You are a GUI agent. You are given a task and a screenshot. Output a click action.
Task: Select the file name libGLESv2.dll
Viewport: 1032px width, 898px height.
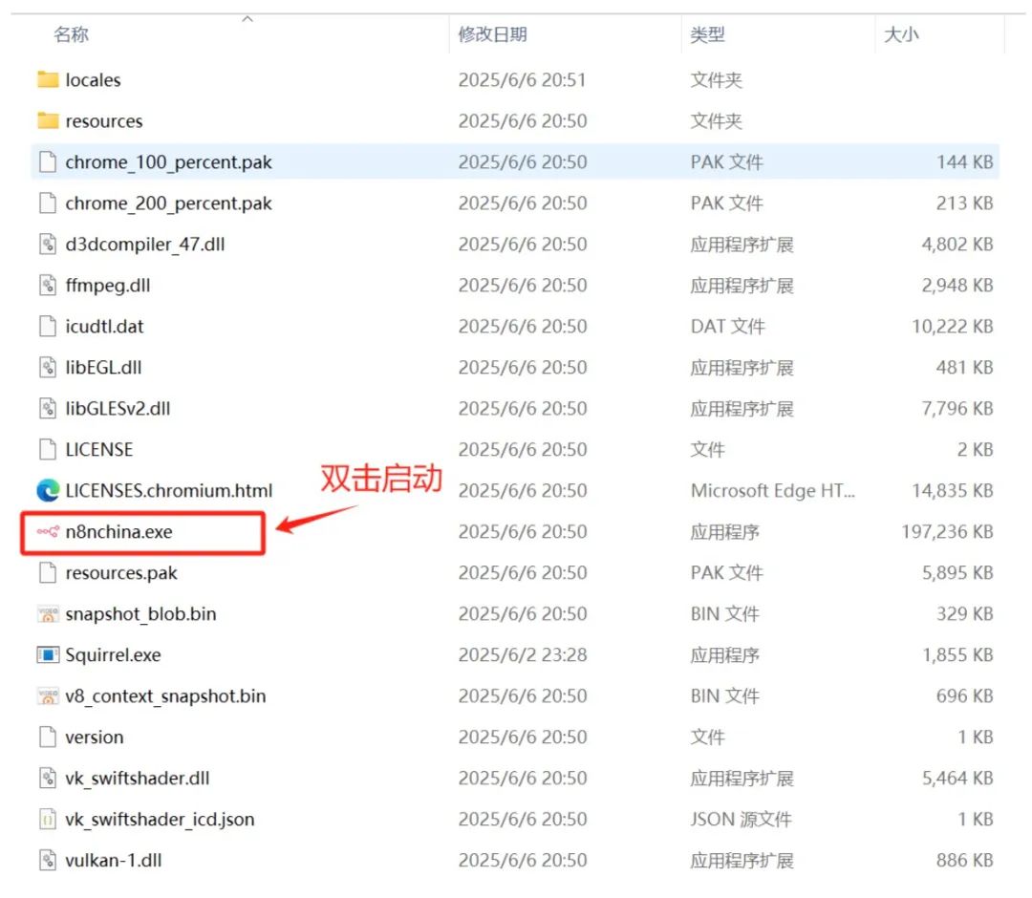tap(118, 409)
